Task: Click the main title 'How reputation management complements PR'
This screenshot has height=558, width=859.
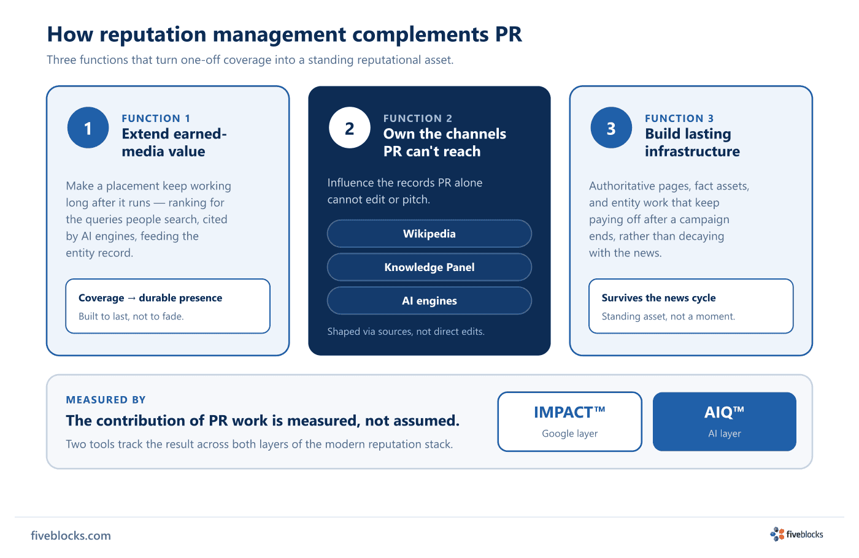Action: 285,34
